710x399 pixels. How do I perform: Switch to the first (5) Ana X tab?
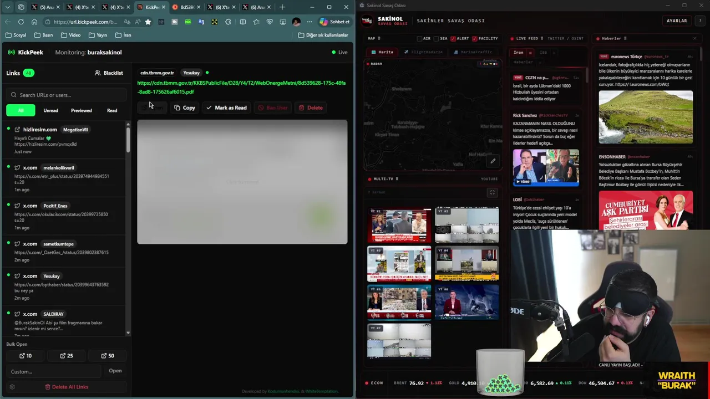tap(47, 7)
